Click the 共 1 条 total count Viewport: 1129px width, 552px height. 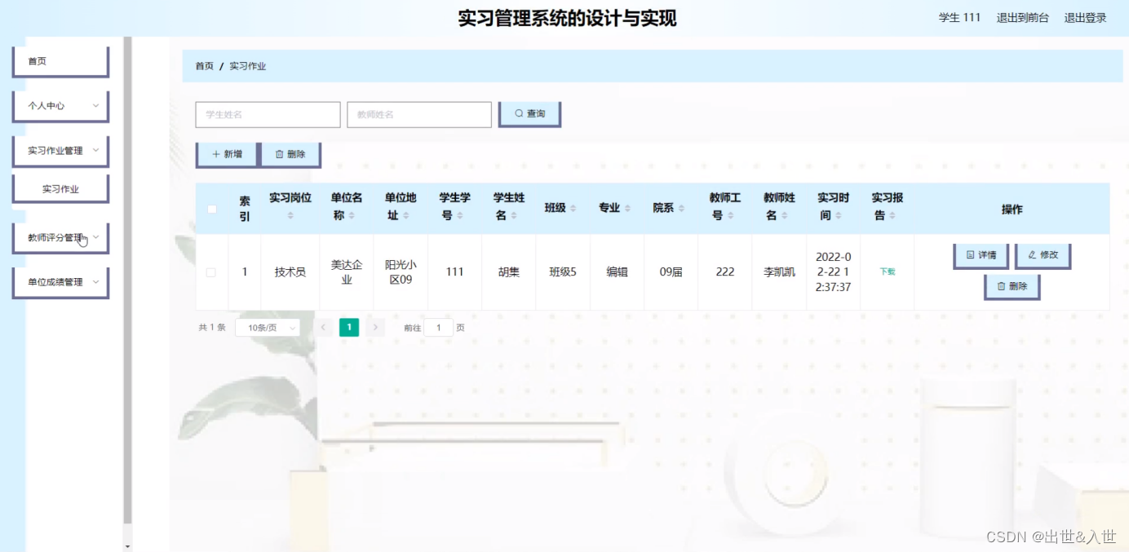coord(212,328)
